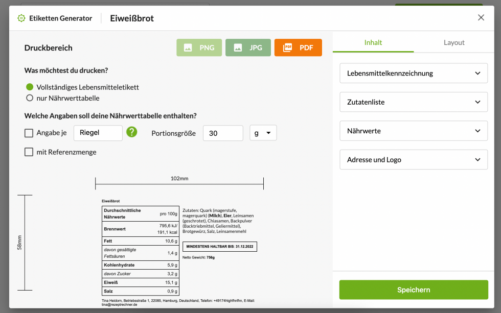Click the Druckbereich heading
The width and height of the screenshot is (501, 313).
(x=48, y=48)
